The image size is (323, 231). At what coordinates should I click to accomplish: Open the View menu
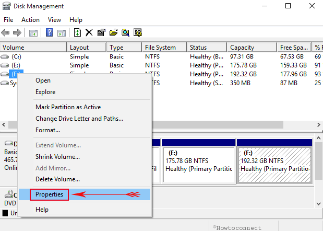coord(54,20)
